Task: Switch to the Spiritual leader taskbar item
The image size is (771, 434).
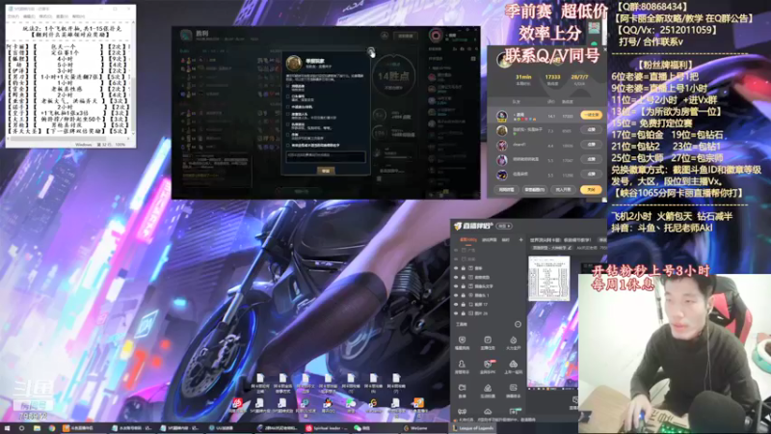Action: 327,428
